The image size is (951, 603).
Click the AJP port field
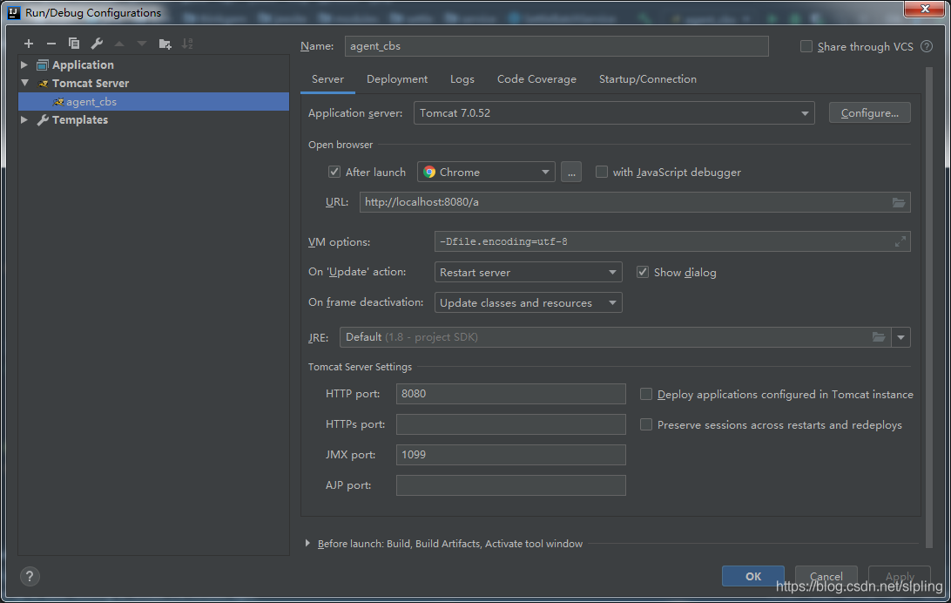[x=510, y=485]
